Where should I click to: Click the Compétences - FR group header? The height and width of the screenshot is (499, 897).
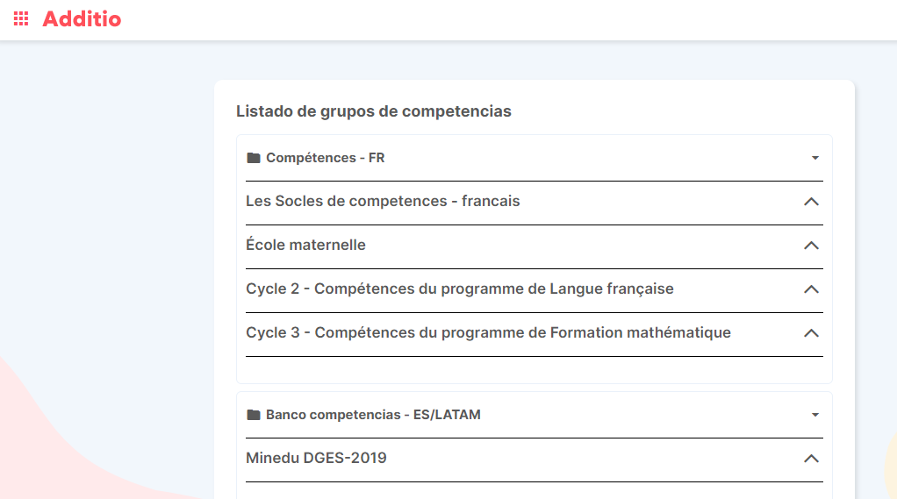[326, 158]
